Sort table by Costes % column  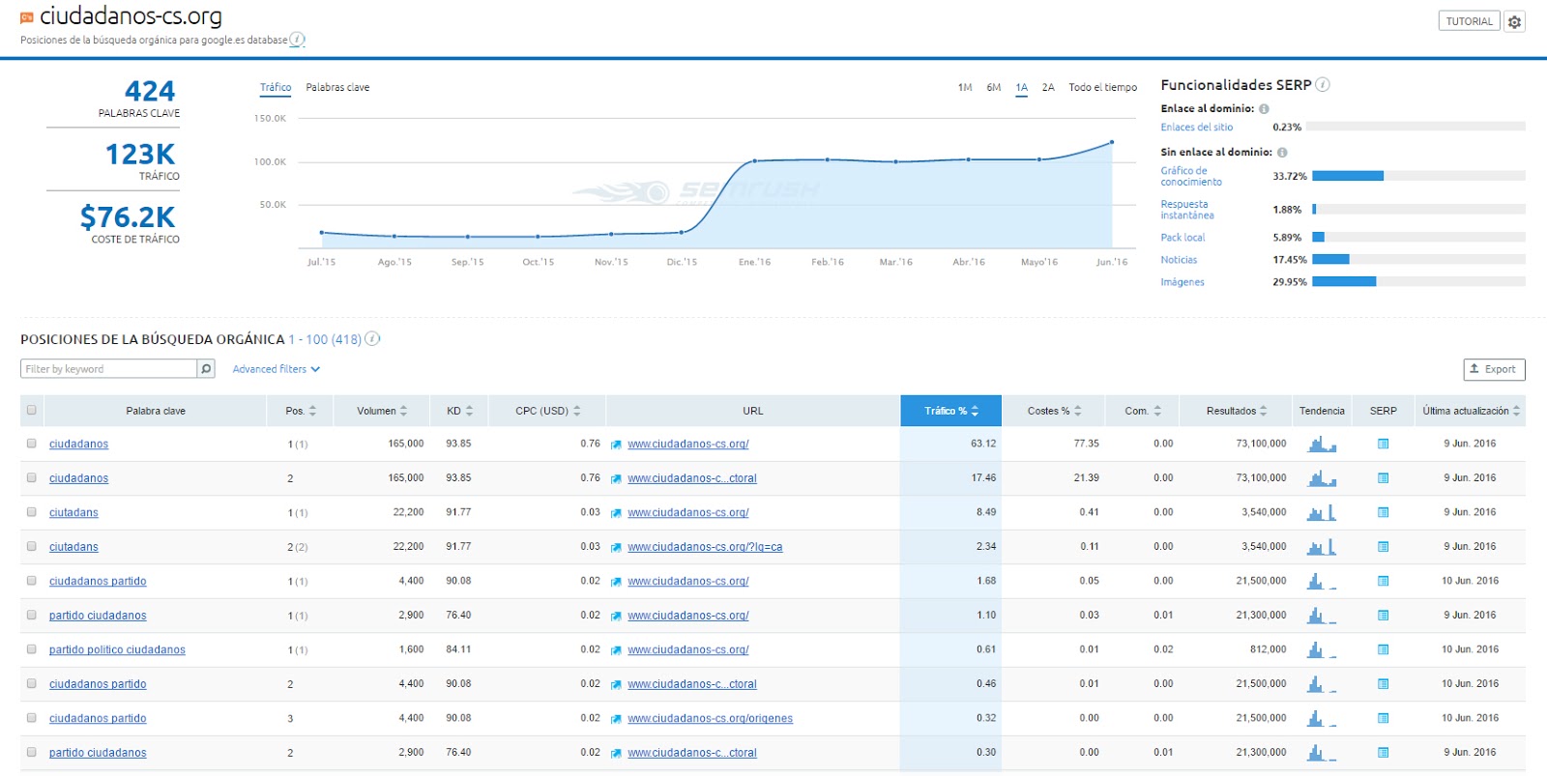click(1055, 411)
